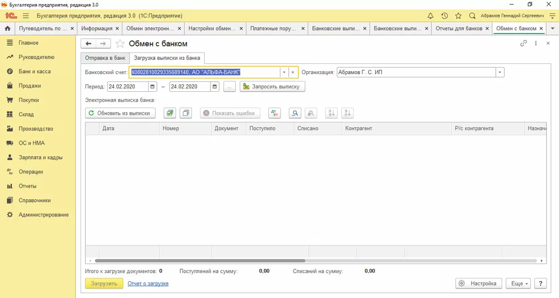Click the global search magnifier icon

click(472, 16)
